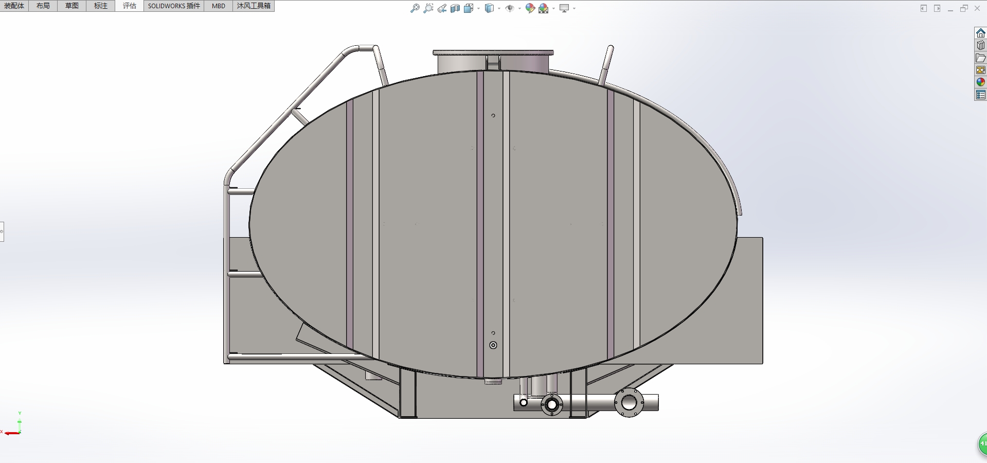Open the 装配体 tab
This screenshot has height=463, width=987.
coord(14,6)
